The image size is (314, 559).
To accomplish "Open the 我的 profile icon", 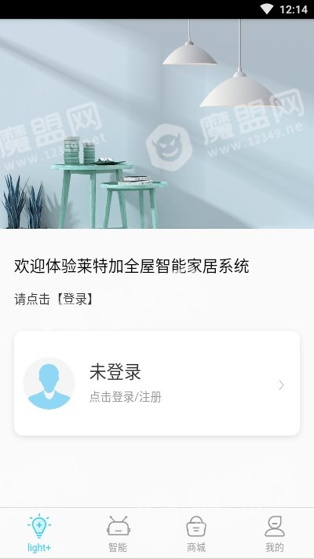I will pyautogui.click(x=275, y=526).
